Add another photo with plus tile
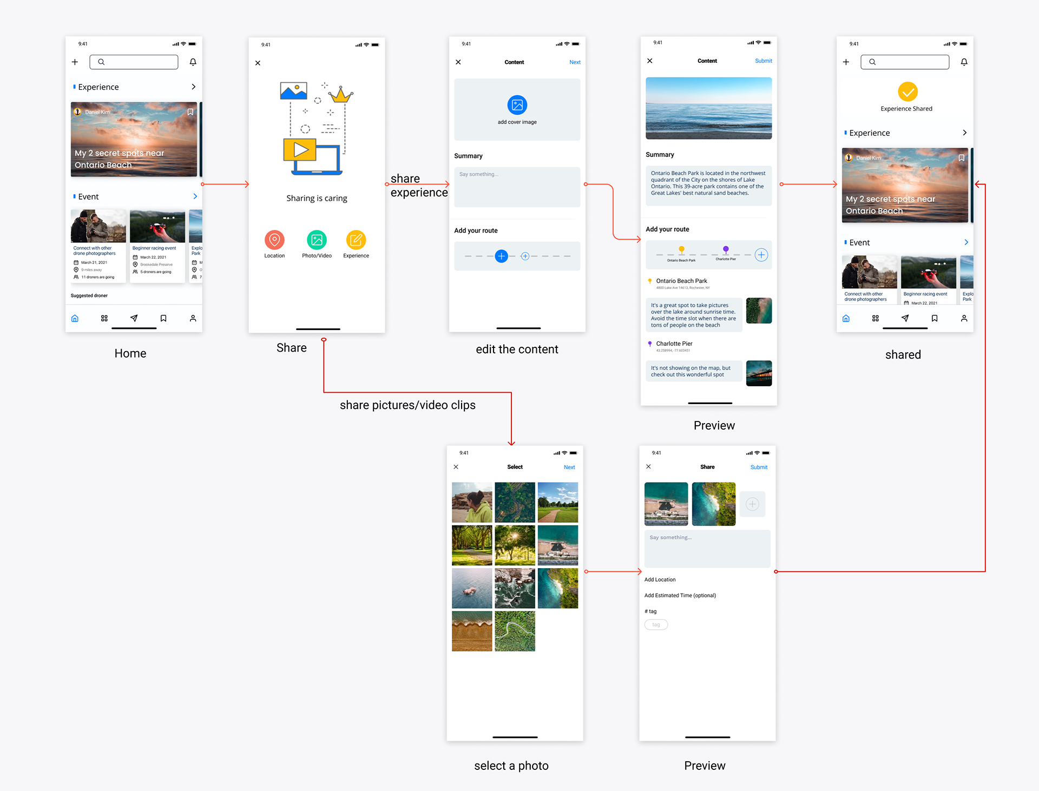 pos(752,504)
